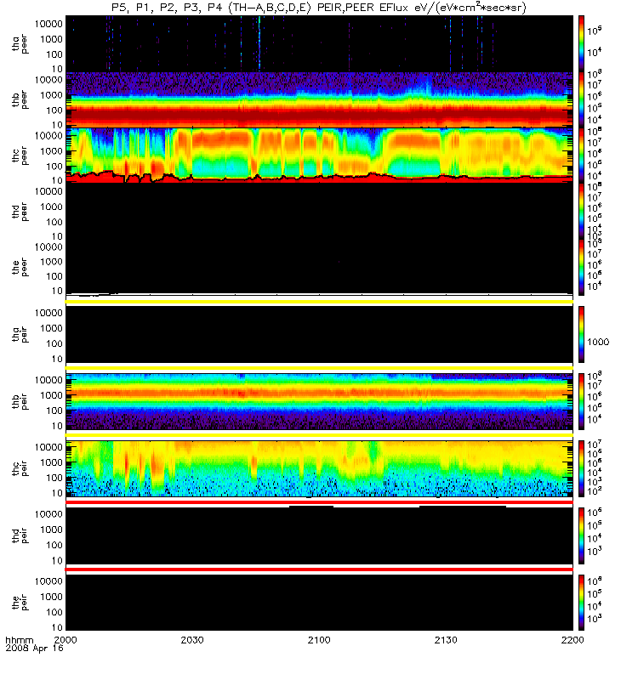The image size is (638, 680).
Task: Click the 'thb peer' panel label
Action: tap(20, 99)
